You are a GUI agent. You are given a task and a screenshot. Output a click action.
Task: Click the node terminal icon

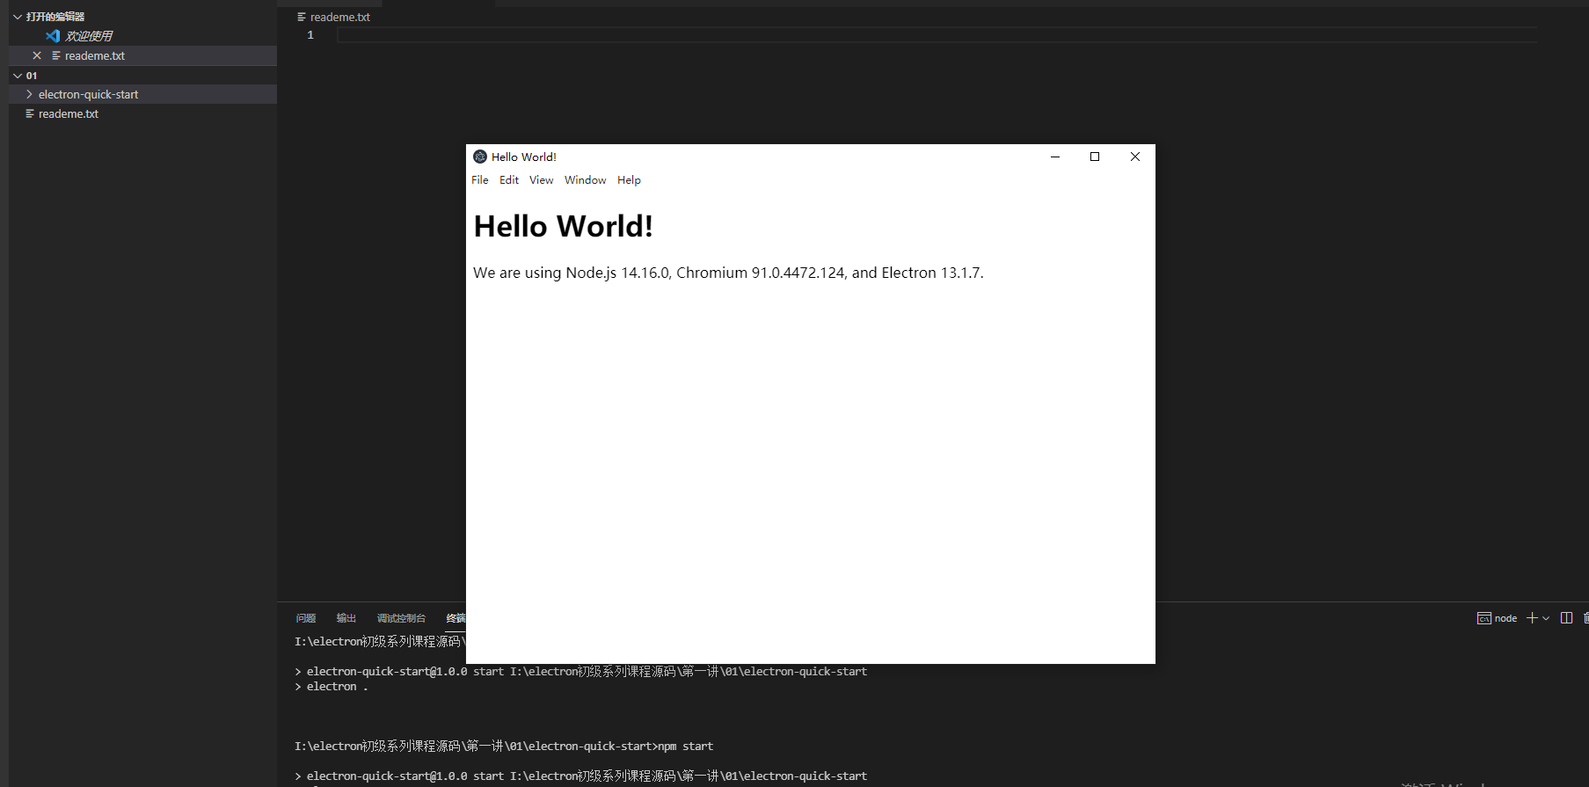point(1484,618)
